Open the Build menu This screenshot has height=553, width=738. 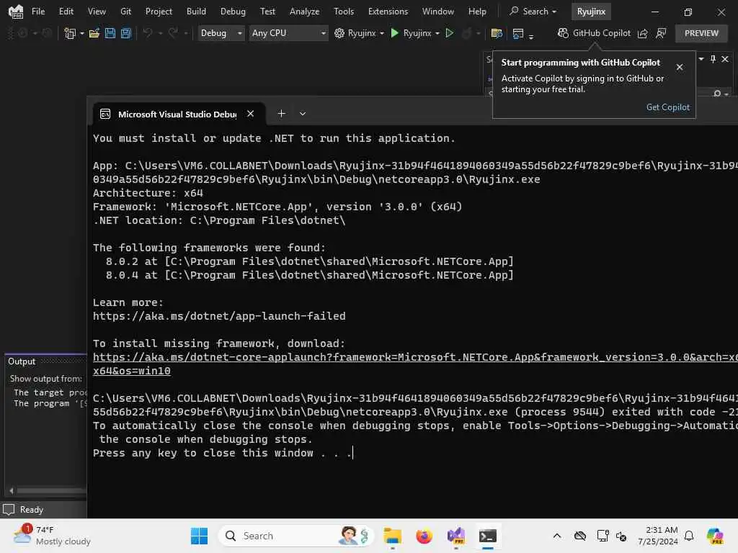(x=196, y=12)
